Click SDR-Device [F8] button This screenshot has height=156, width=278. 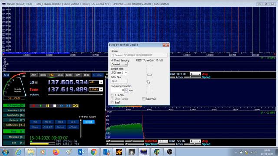pyautogui.click(x=14, y=105)
